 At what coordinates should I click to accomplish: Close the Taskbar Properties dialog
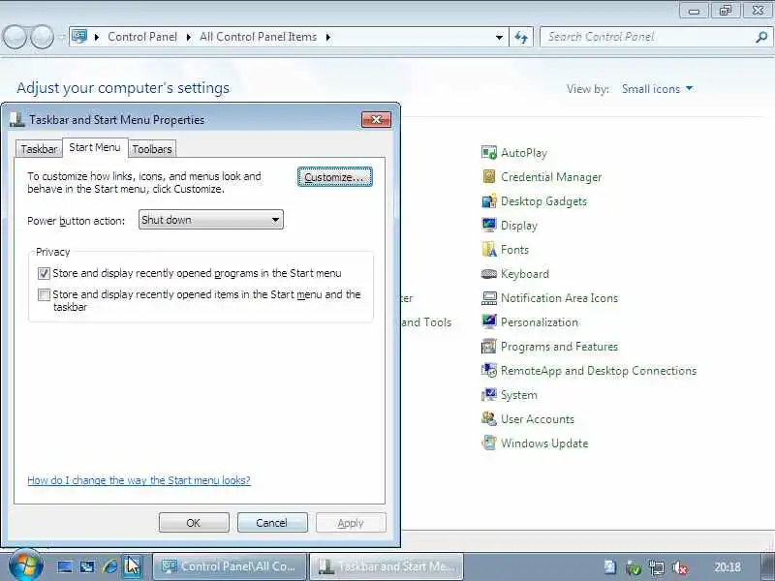click(376, 119)
